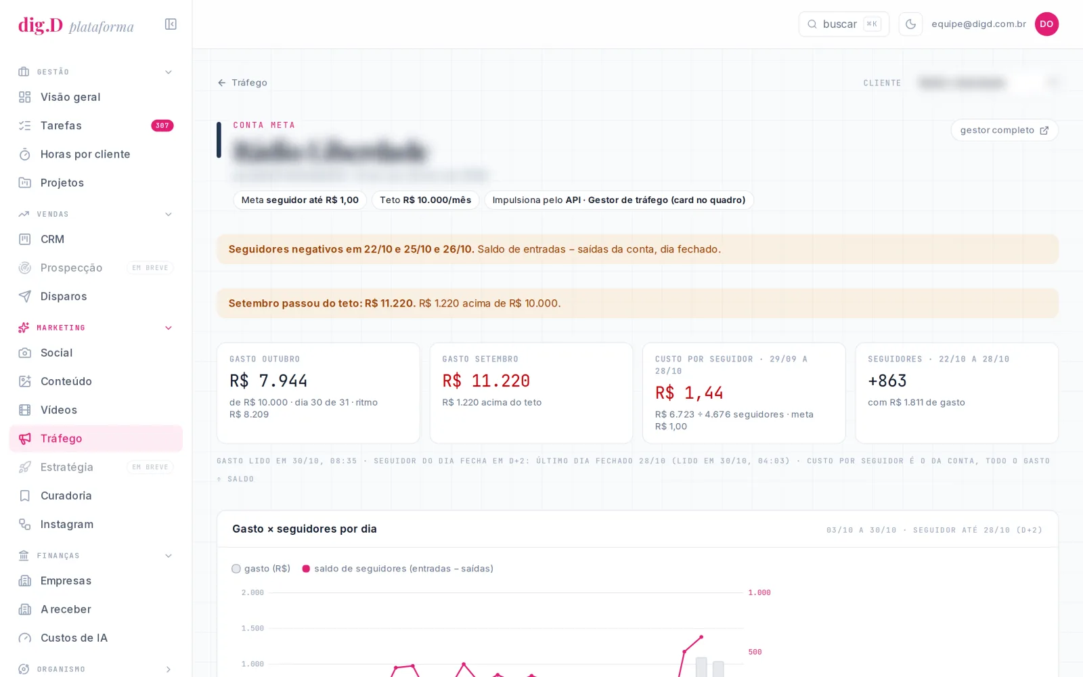
Task: Click the Curadoria bookmark icon
Action: 25,496
